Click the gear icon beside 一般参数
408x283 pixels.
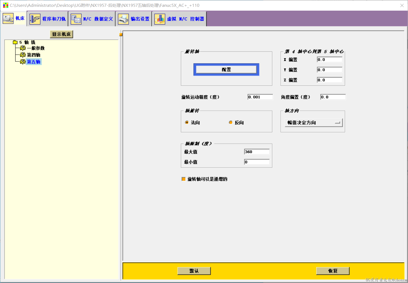23,48
